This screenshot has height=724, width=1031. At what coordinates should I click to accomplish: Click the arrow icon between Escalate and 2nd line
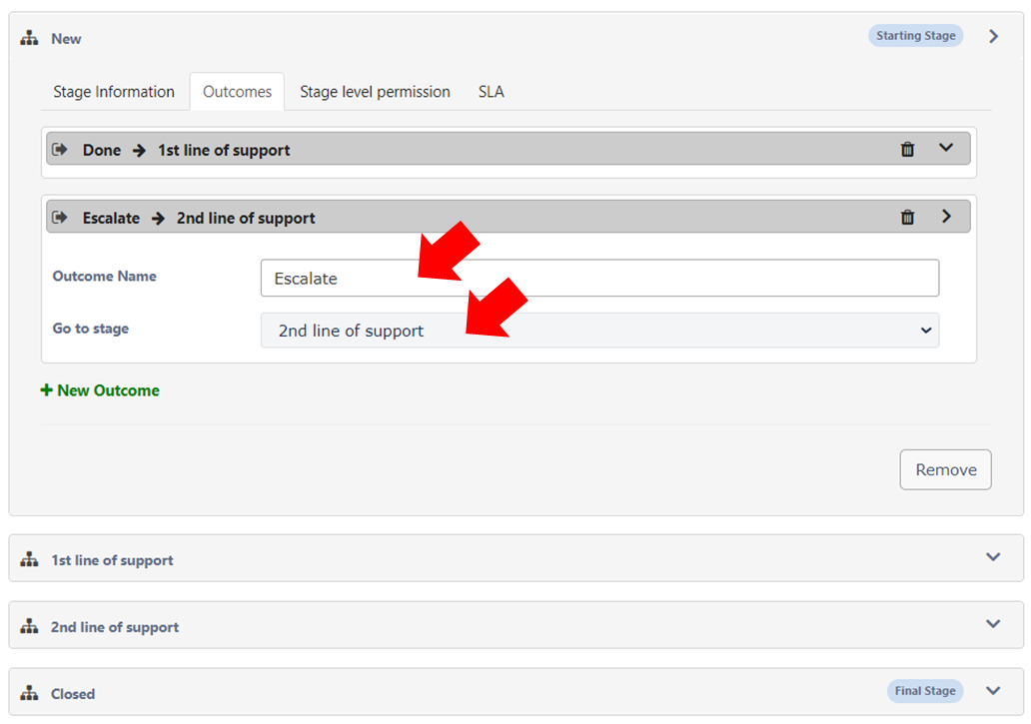[x=158, y=218]
